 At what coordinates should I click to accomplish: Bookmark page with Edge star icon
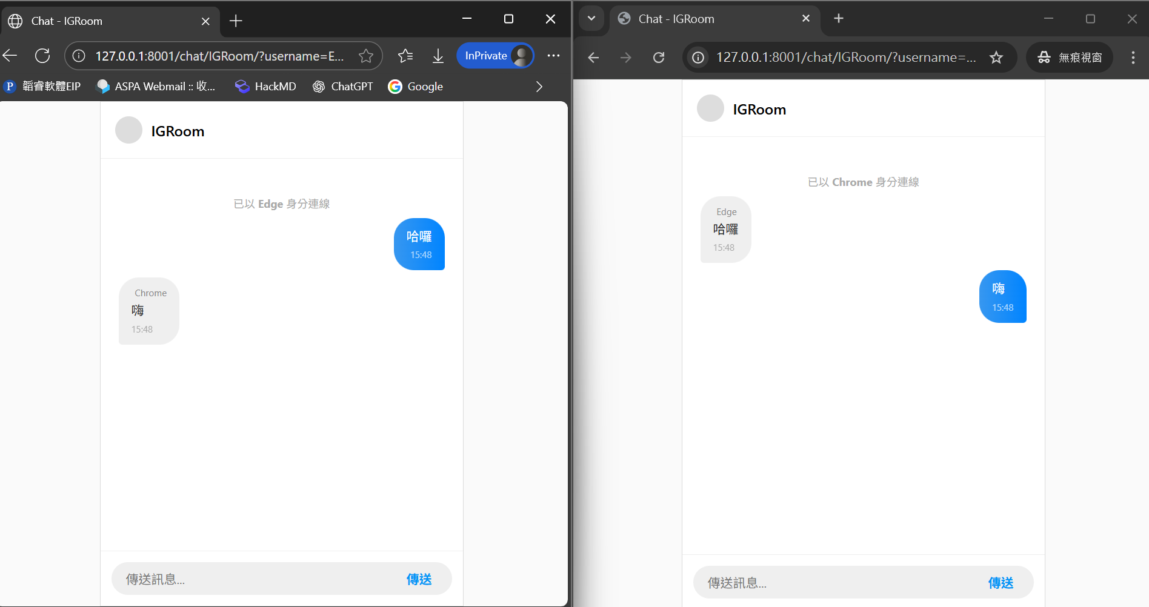click(365, 56)
